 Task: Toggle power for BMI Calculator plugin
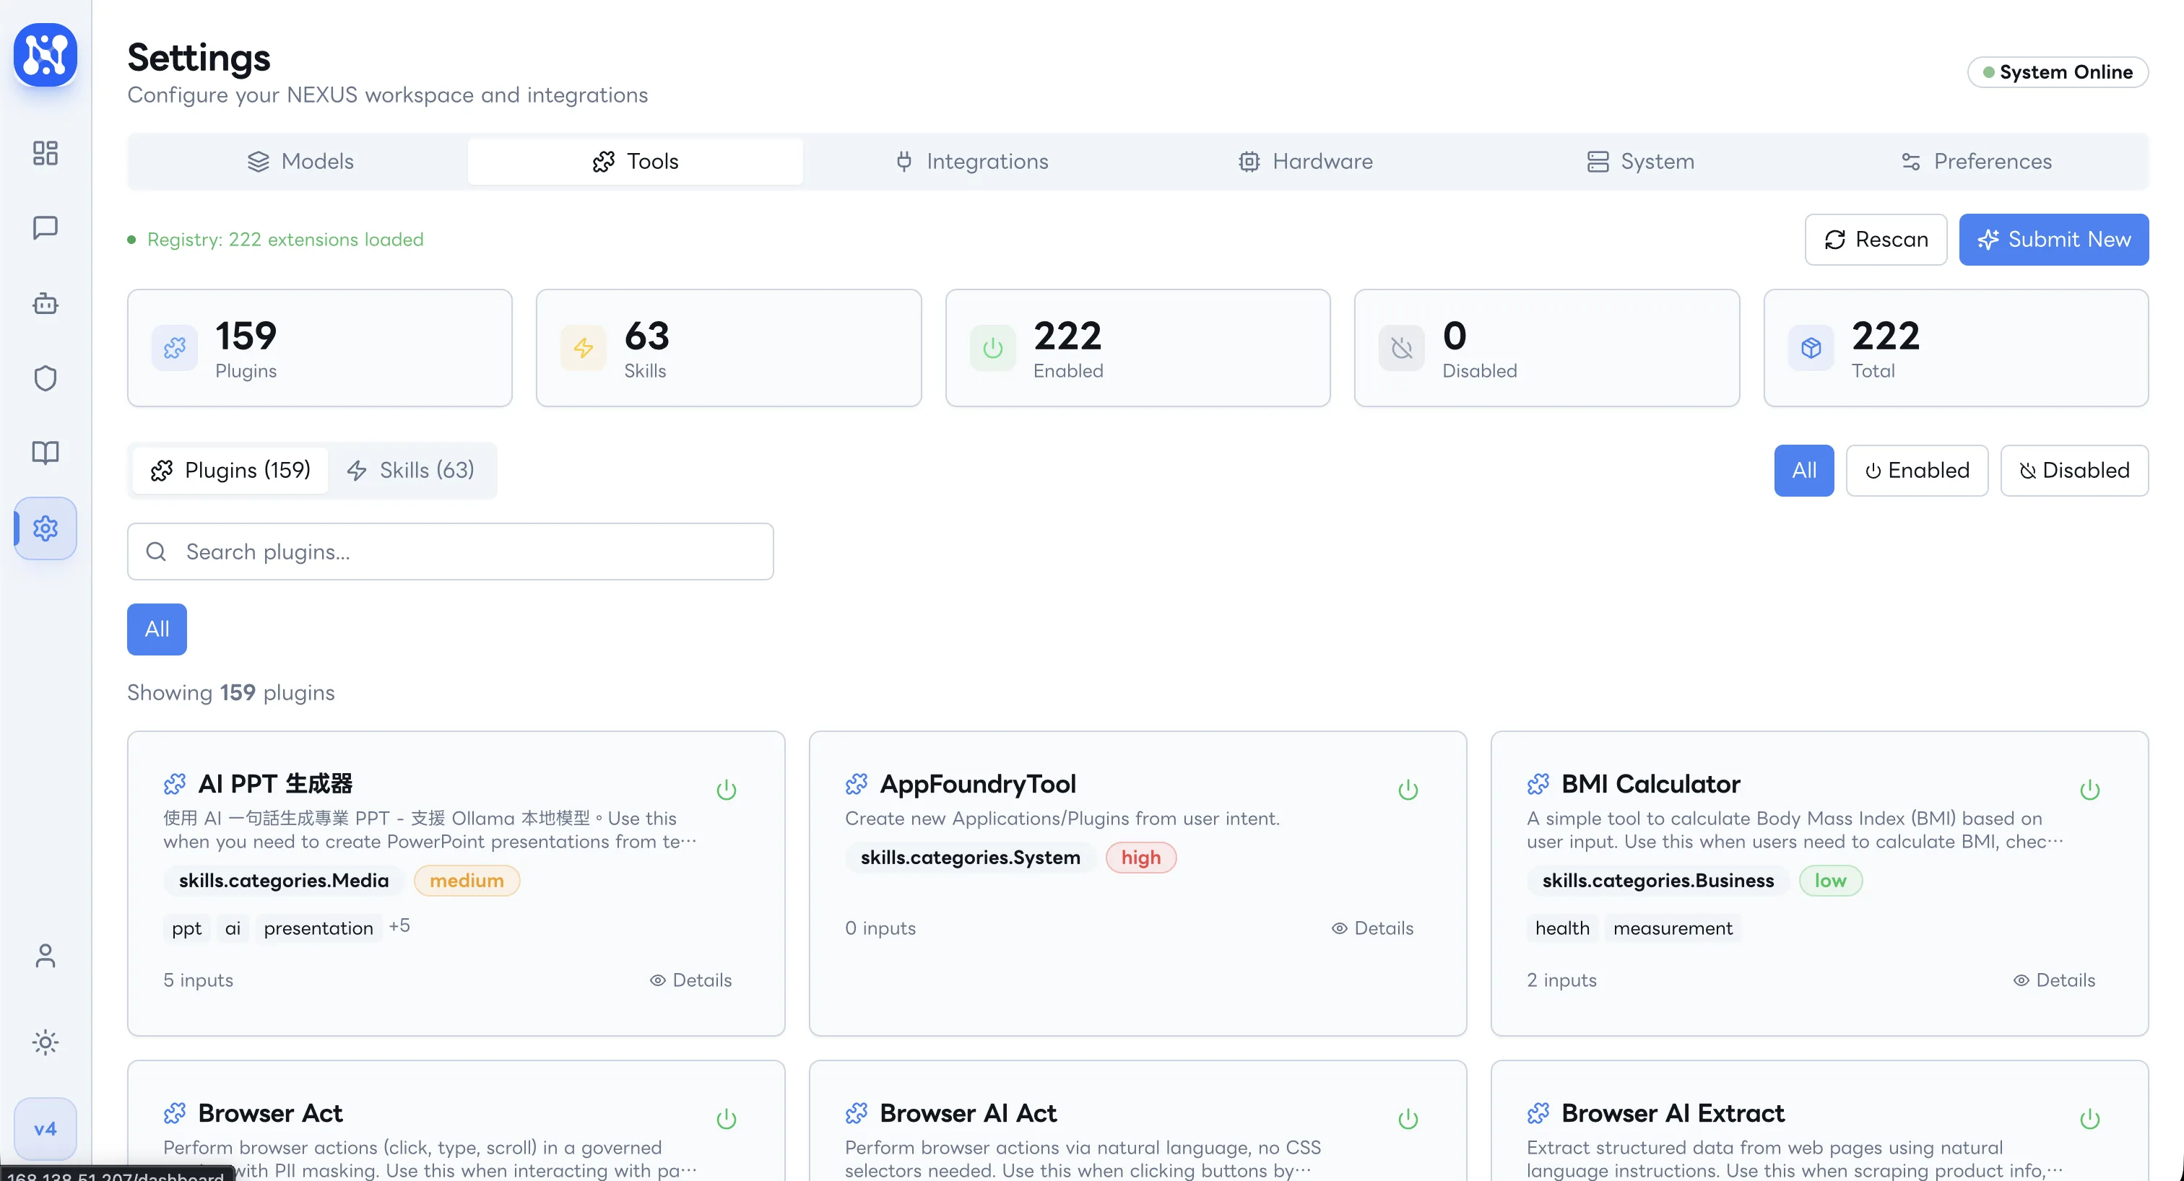(2089, 790)
